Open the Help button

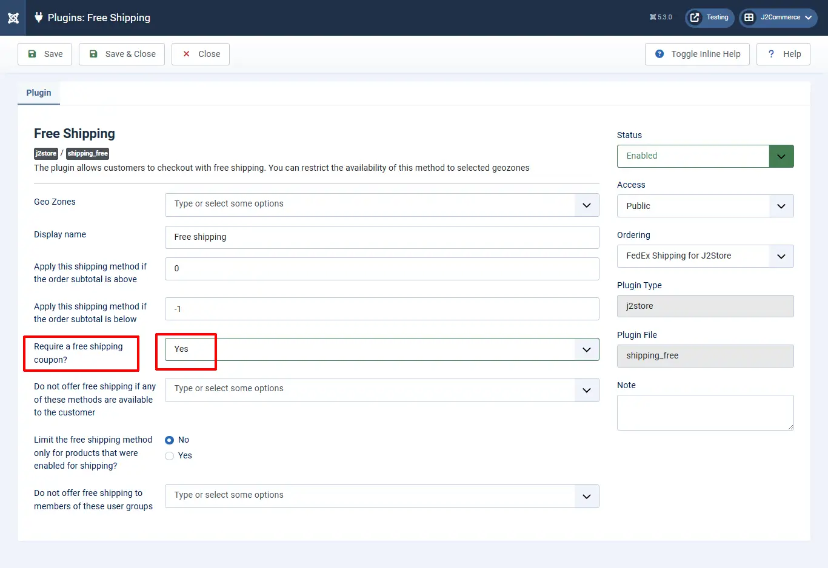point(783,54)
